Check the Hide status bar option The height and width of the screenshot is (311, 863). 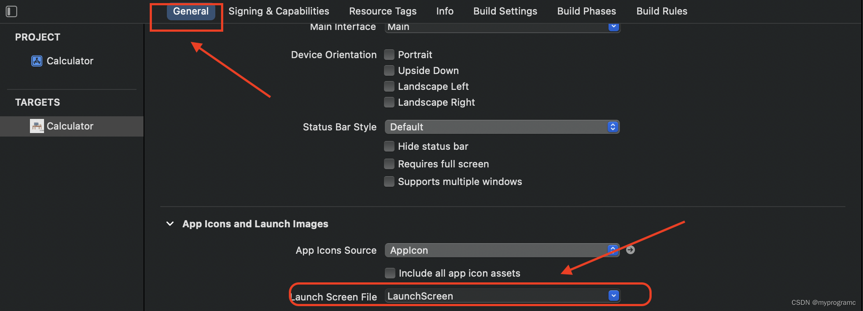click(x=389, y=146)
